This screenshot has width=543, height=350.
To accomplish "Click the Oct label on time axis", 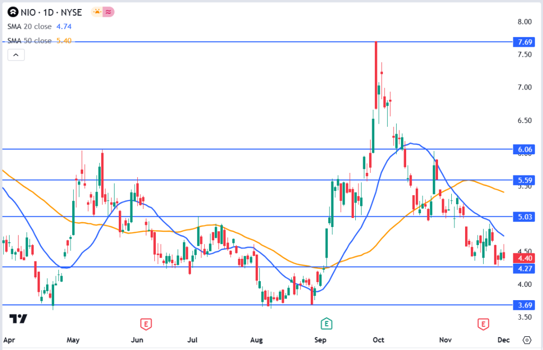I will point(378,339).
